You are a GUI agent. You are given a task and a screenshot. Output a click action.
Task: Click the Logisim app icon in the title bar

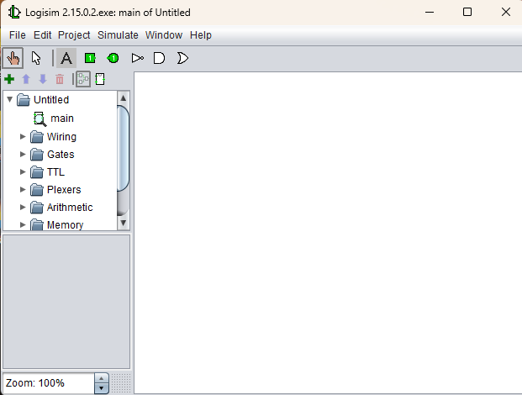click(x=14, y=13)
